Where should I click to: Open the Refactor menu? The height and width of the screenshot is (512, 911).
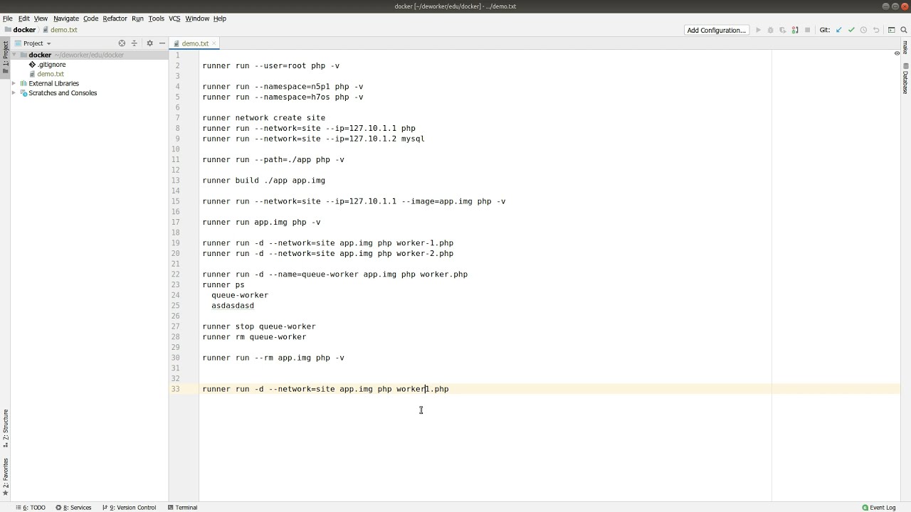point(115,18)
